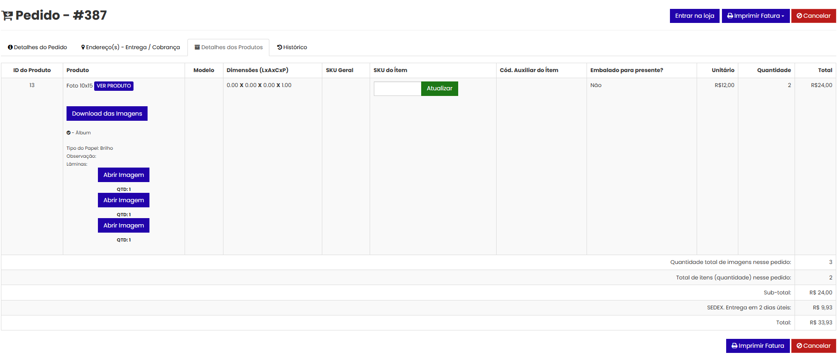Image resolution: width=840 pixels, height=359 pixels.
Task: Click Download das Imagens button
Action: coord(107,114)
